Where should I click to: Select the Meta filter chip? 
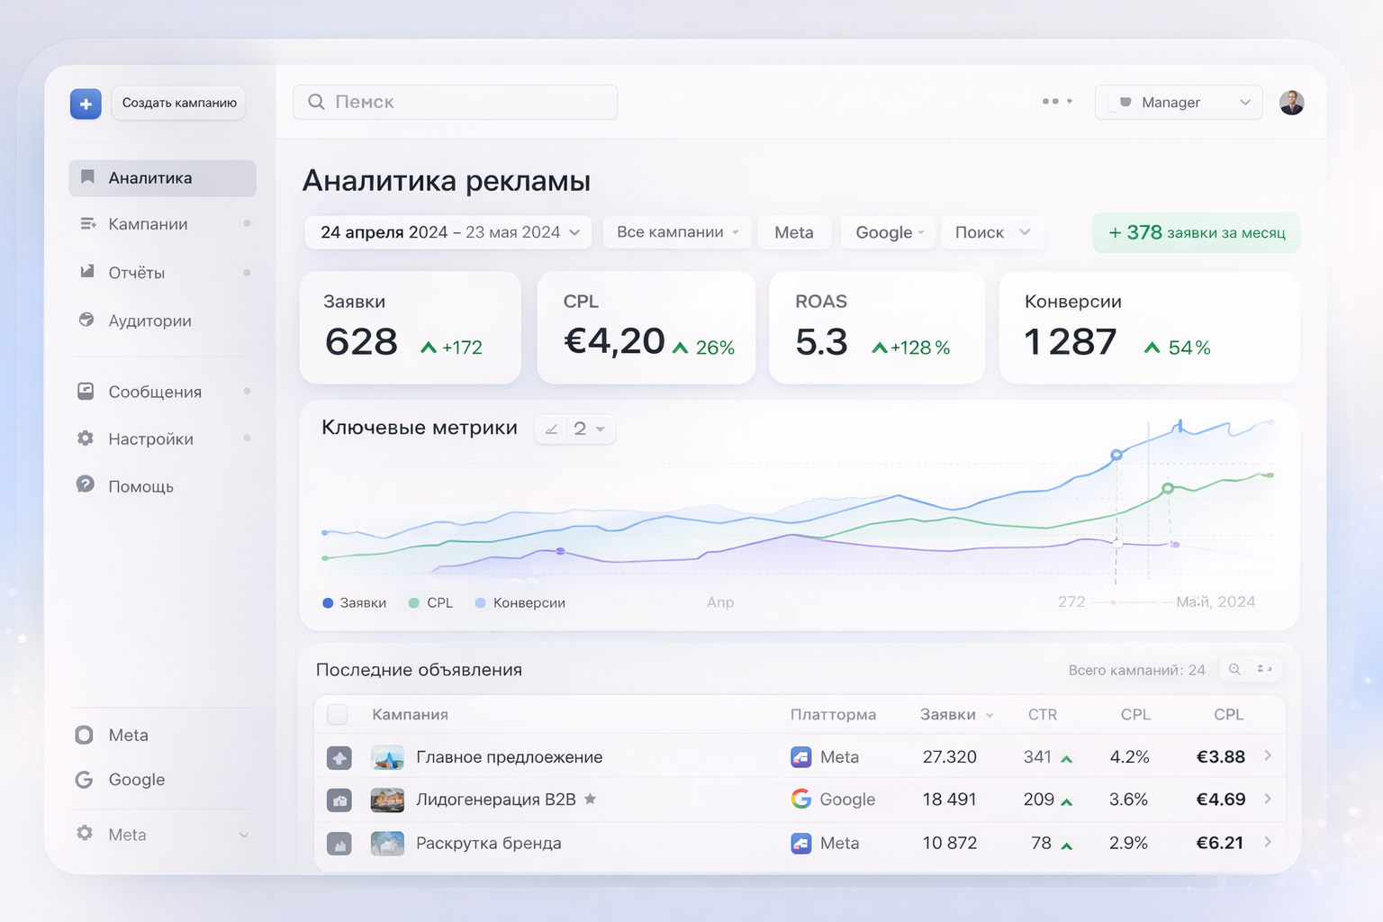click(x=794, y=231)
